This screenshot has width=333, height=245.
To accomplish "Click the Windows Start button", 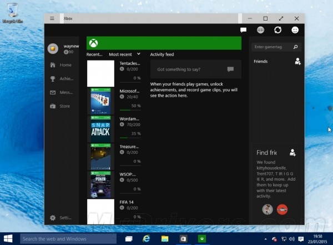I will 9,238.
